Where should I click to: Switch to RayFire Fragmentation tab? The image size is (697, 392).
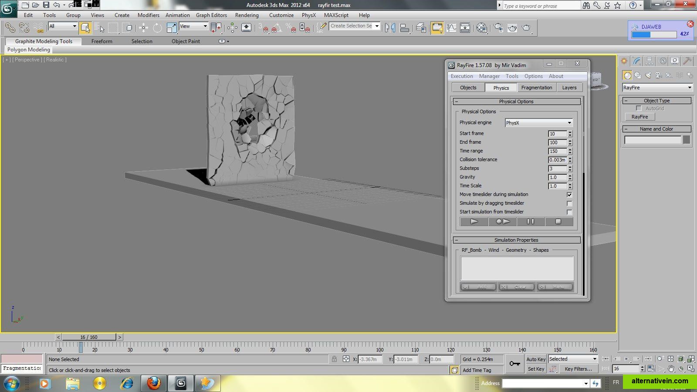(536, 88)
